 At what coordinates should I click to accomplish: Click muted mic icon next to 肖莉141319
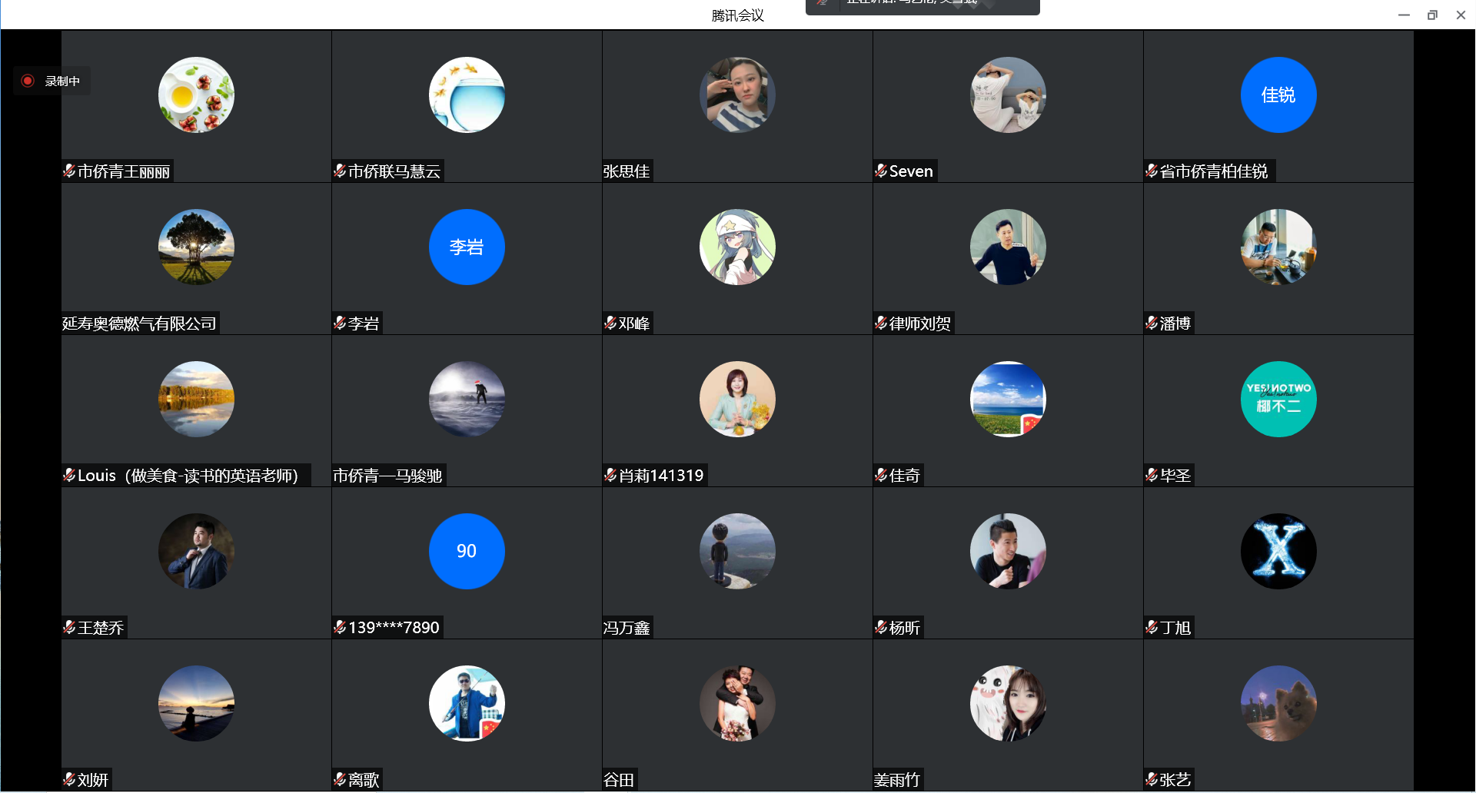click(x=610, y=475)
